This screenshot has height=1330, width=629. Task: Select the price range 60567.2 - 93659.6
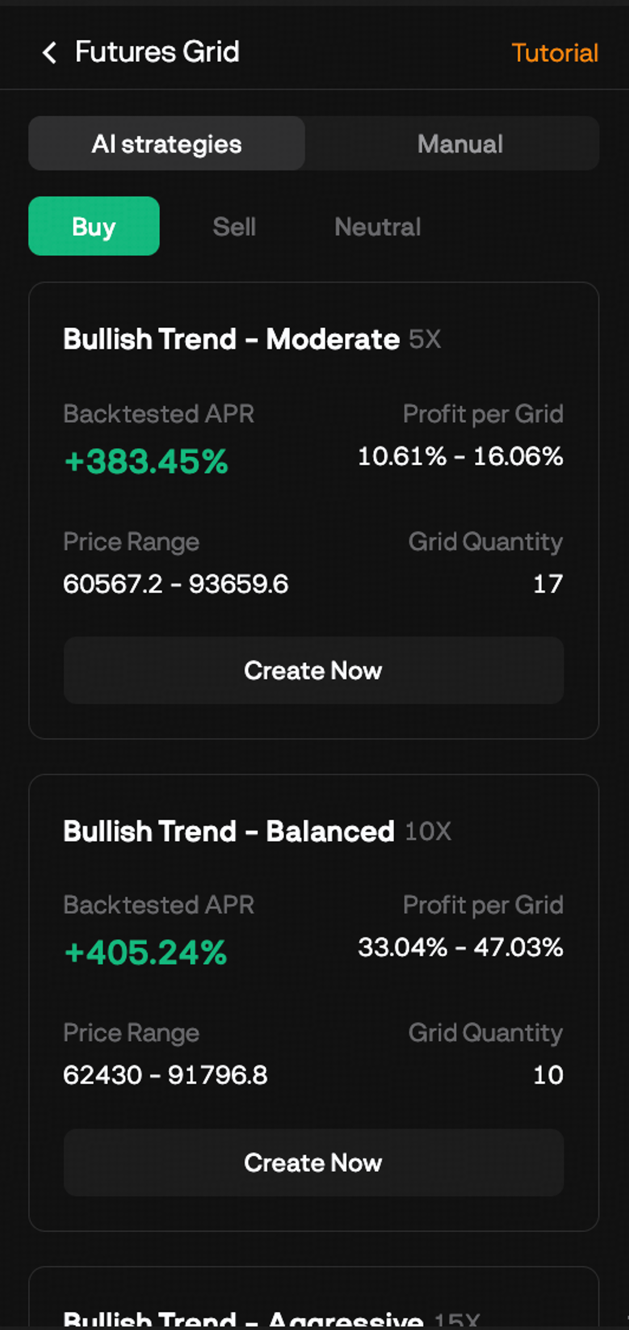[x=175, y=584]
